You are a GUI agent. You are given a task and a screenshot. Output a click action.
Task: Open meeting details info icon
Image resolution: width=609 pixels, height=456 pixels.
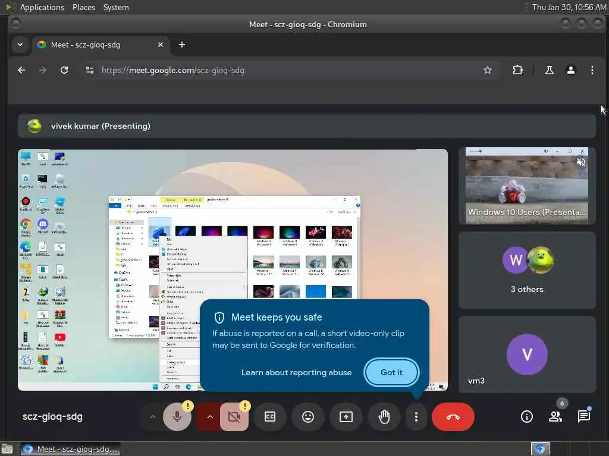[x=527, y=417]
